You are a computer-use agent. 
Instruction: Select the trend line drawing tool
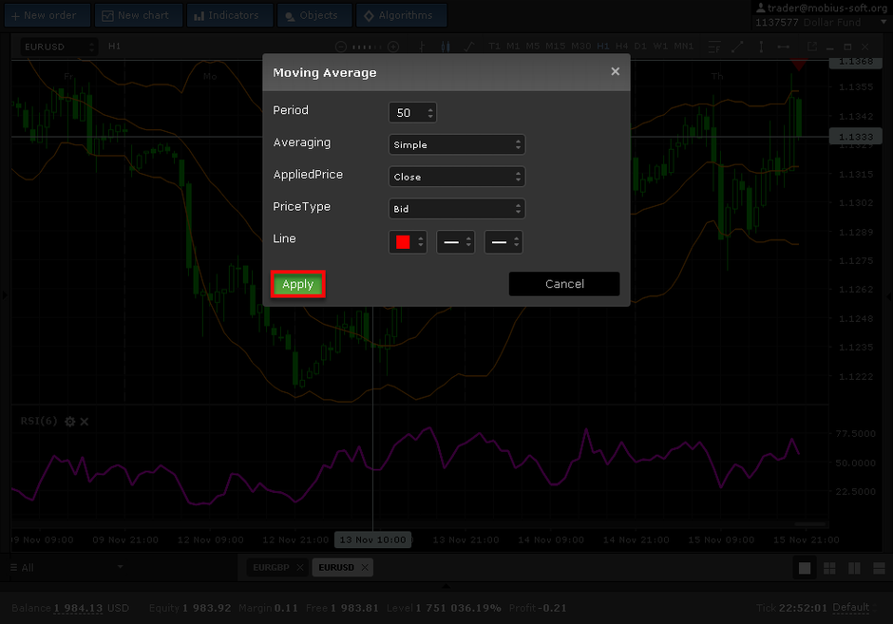[737, 47]
